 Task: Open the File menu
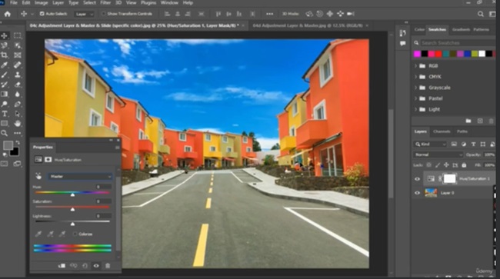coord(13,3)
